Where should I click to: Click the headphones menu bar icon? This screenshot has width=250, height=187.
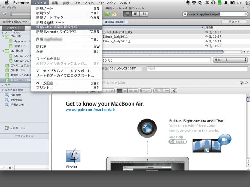(213, 3)
